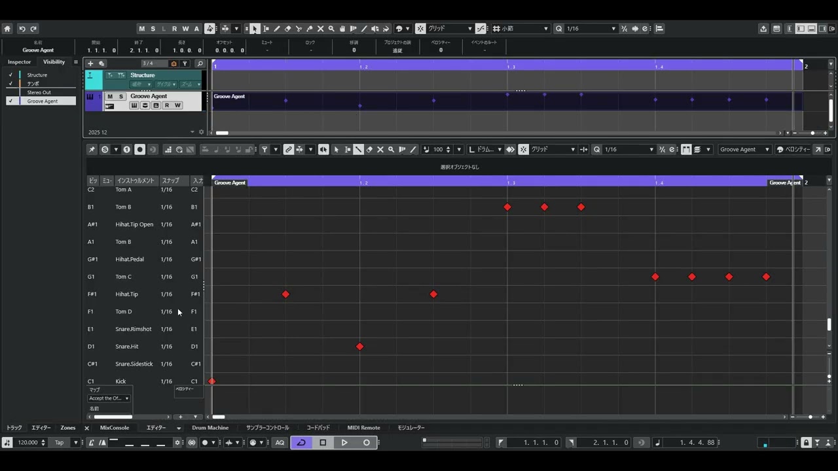Click the tempo value 120.000 field
The image size is (838, 471).
point(27,443)
